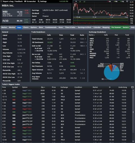Open the News tab

tap(61, 27)
